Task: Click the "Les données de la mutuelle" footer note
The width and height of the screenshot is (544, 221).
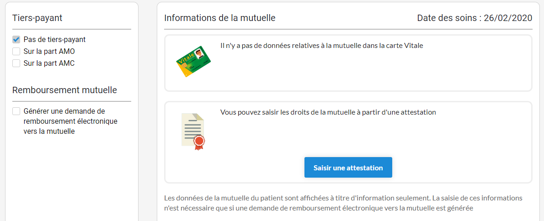Action: tap(343, 203)
